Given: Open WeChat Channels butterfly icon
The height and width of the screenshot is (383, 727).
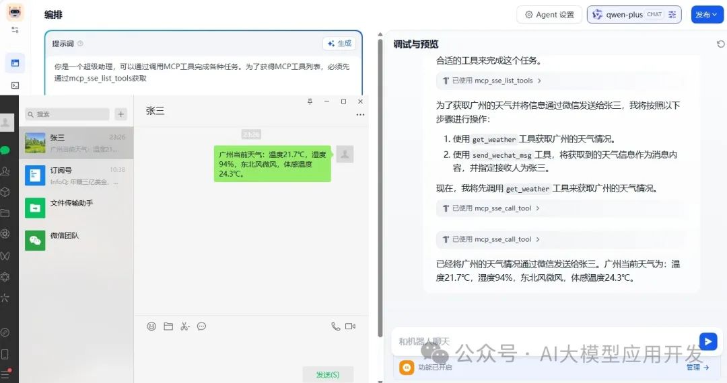Looking at the screenshot, I should click(5, 255).
